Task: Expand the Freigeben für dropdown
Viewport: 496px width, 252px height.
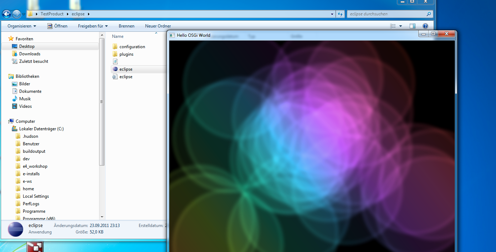Action: pos(93,26)
